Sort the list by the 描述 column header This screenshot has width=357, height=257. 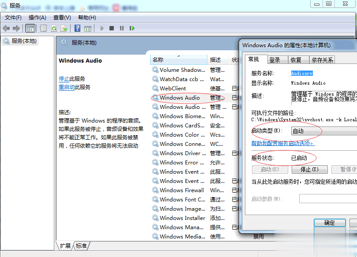click(217, 60)
